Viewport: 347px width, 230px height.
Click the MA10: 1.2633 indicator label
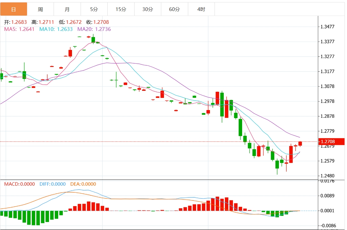(56, 29)
